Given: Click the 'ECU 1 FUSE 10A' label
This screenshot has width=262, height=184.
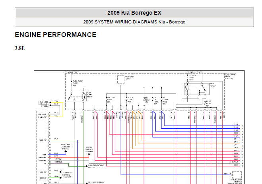Looking at the screenshot, I should click(x=130, y=99).
